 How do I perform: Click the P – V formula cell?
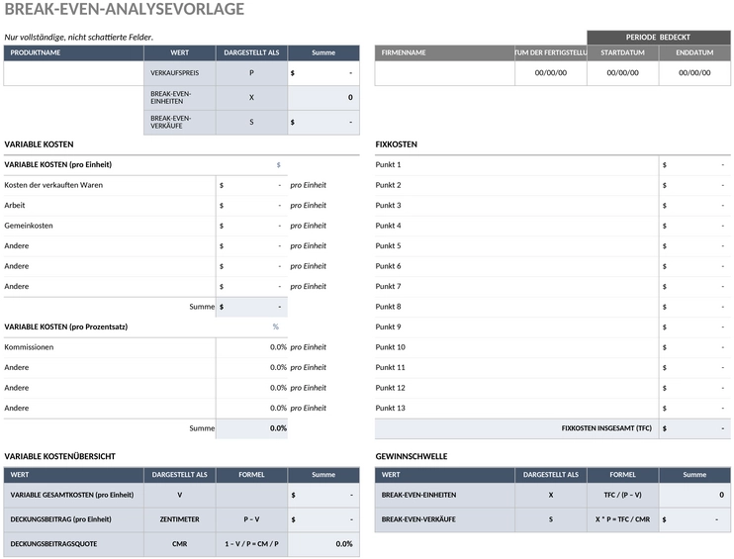(251, 519)
